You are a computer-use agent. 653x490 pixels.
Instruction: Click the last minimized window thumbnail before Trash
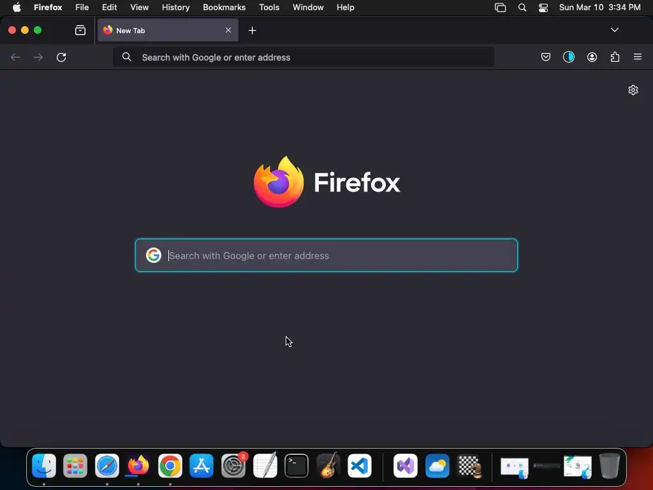(x=578, y=466)
